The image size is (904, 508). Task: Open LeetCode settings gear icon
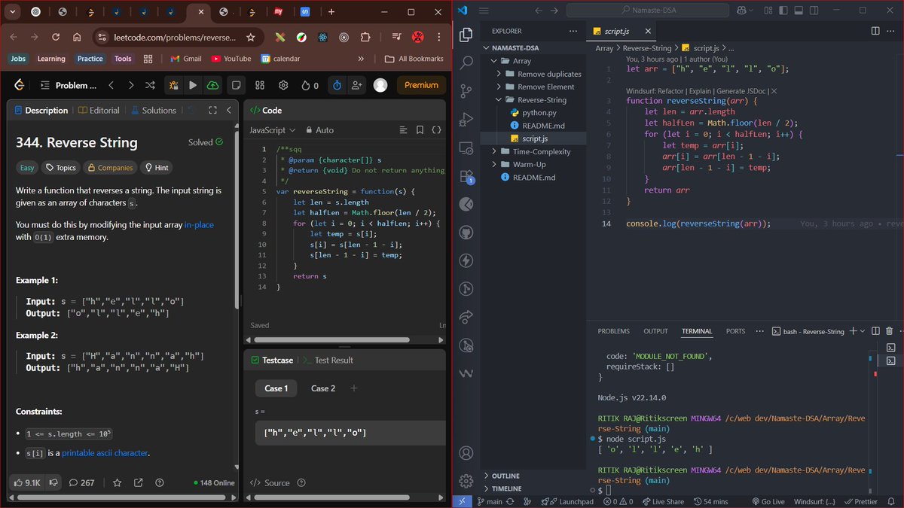coord(283,85)
